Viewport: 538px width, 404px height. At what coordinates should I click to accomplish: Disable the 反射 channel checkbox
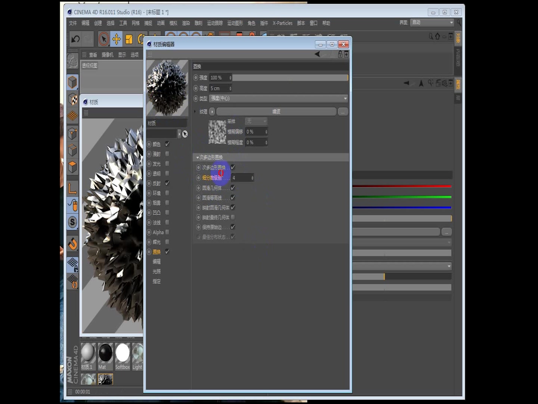[167, 183]
